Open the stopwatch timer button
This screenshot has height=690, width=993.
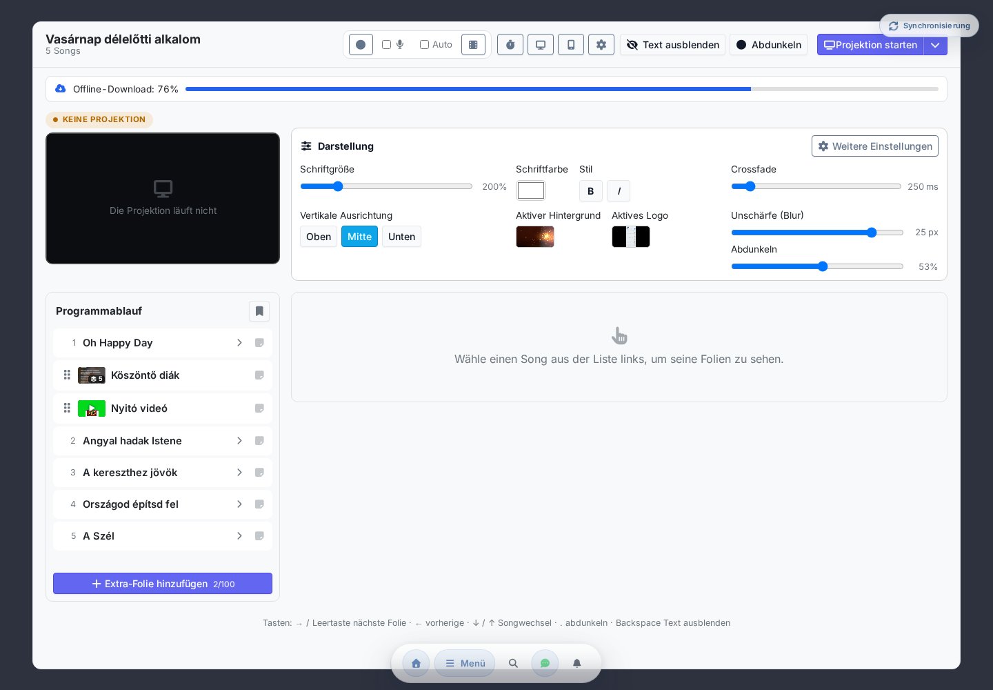click(510, 45)
